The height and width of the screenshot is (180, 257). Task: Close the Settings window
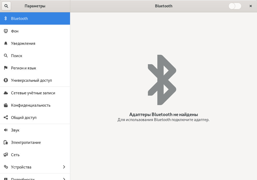point(250,6)
